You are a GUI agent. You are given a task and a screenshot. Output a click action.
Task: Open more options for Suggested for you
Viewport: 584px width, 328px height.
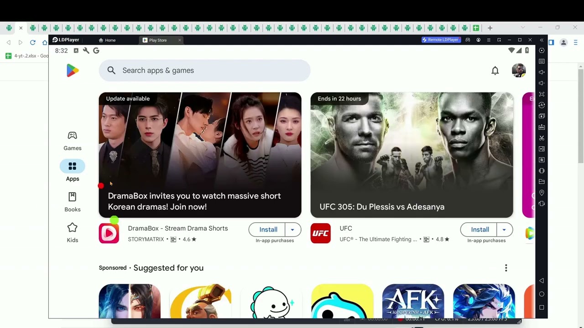pyautogui.click(x=506, y=268)
